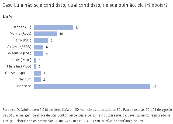Image resolution: width=173 pixels, height=124 pixels.
Task: Click the Pesquisa Datafolha footnote text
Action: (x=86, y=115)
